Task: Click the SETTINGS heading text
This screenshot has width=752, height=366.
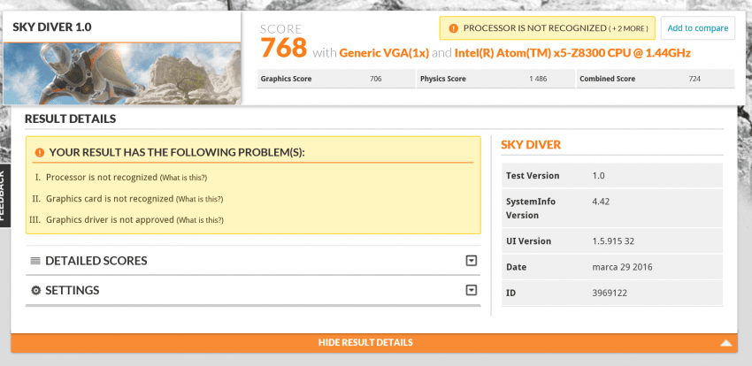Action: click(72, 290)
